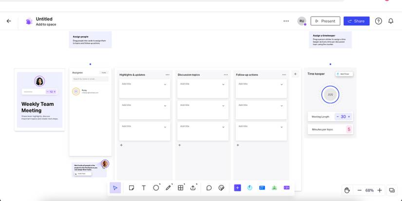Click the Present button
The height and width of the screenshot is (201, 402).
325,21
